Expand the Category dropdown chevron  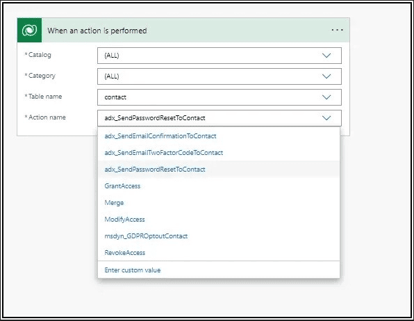click(x=326, y=76)
